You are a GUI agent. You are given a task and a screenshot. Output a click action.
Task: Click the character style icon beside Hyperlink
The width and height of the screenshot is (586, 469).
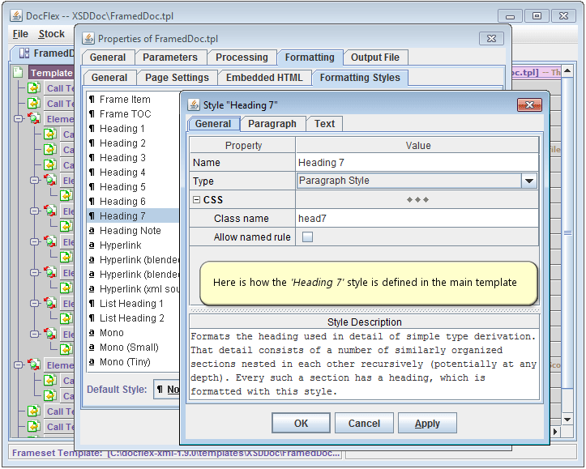(x=92, y=245)
